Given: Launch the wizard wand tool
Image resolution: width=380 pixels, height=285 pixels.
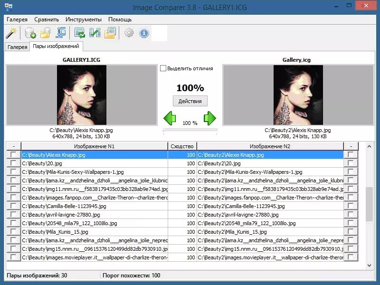Looking at the screenshot, I should click(x=11, y=33).
